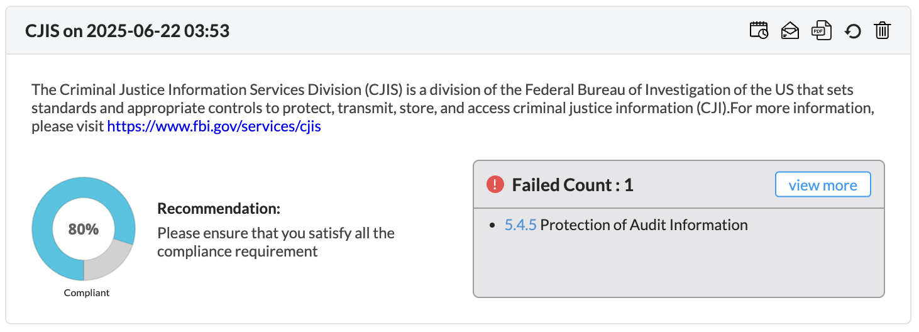Select Protection of Audit Information item
The height and width of the screenshot is (332, 919).
click(644, 225)
